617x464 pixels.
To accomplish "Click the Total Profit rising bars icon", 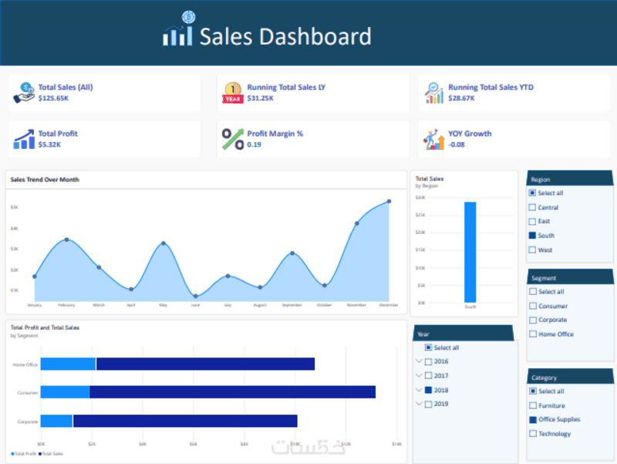I will (x=25, y=139).
